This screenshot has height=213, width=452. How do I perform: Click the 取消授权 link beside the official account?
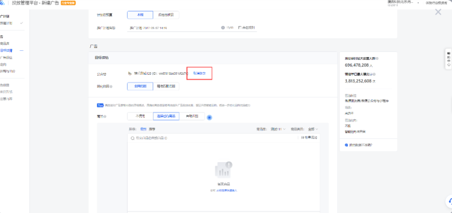click(199, 73)
